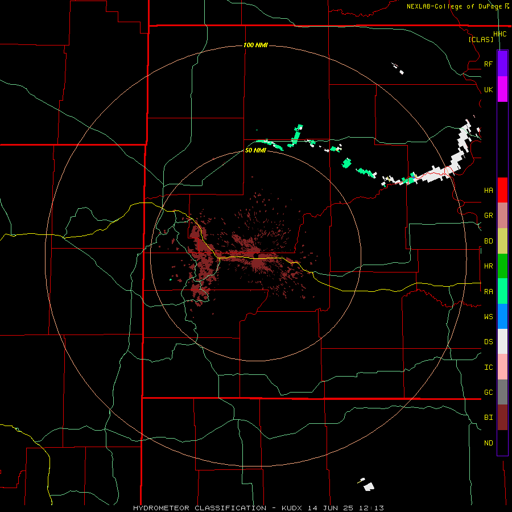Click the 'RA' legend label

point(488,291)
